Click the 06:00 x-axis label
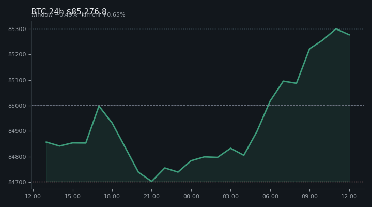Viewport: 372px width, 207px height. coord(270,196)
